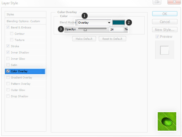Click the OK button

165,14
